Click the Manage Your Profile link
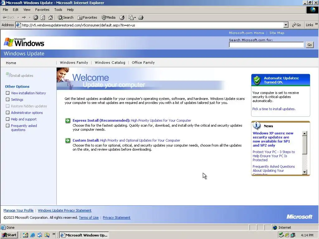Image resolution: width=319 pixels, height=239 pixels. tap(18, 210)
